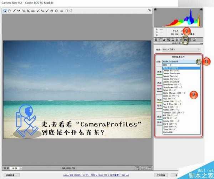Choose Camera Neutral profile
Viewport: 214px width, 179px height.
point(182,76)
